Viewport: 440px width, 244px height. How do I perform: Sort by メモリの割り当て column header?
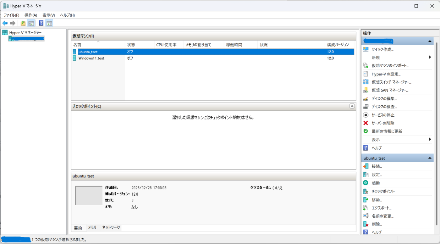pos(204,45)
